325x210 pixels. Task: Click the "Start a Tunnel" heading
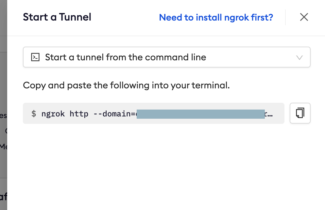click(57, 17)
